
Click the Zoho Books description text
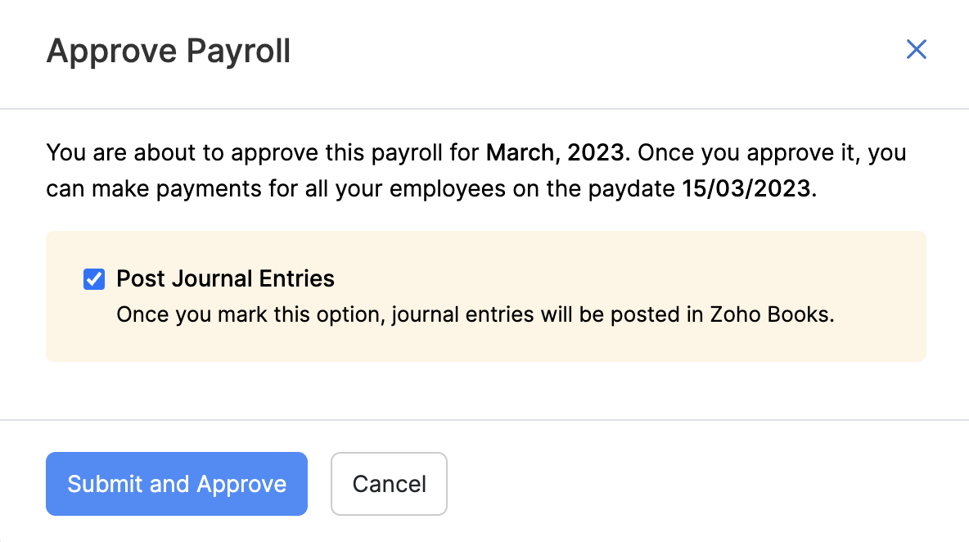point(476,314)
